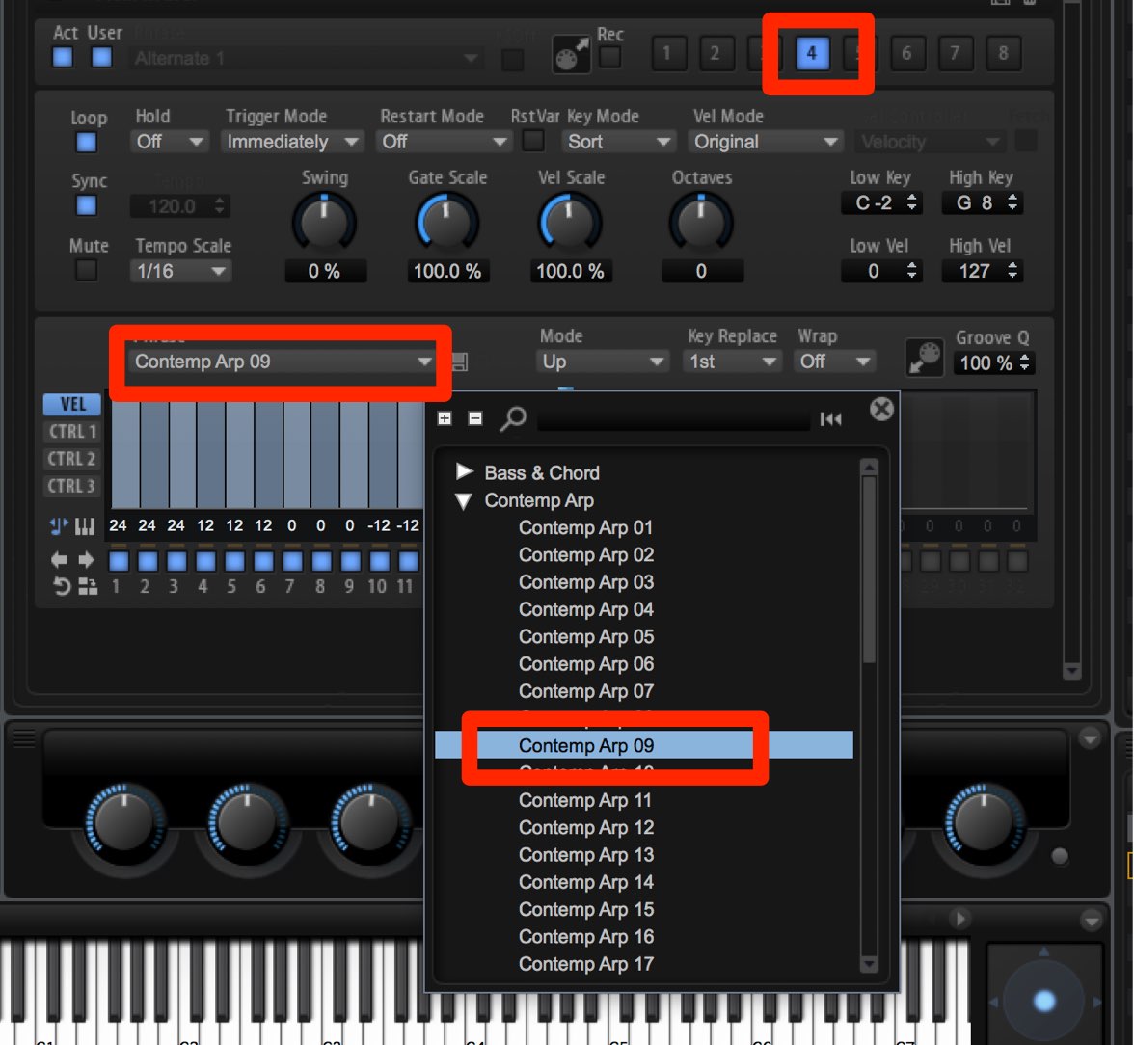This screenshot has width=1134, height=1045.
Task: Disable the Sync checkbox
Action: (86, 206)
